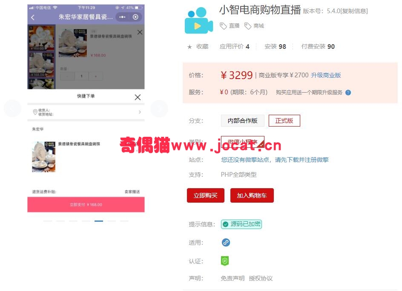This screenshot has height=291, width=402.
Task: Click the WeChat mini-program icon next to 适用
Action: tap(226, 242)
